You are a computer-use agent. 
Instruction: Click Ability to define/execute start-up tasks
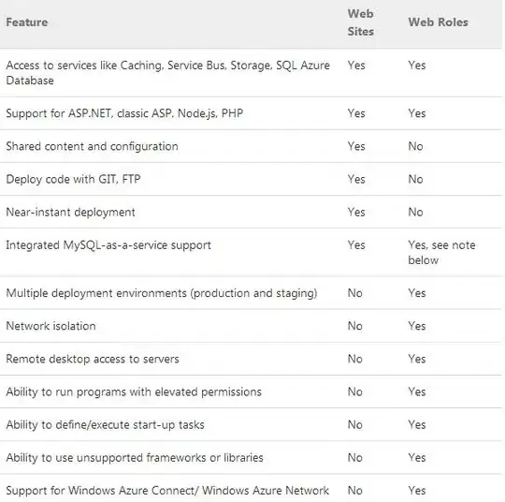[105, 424]
